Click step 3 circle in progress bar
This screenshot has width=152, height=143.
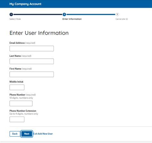(117, 14)
